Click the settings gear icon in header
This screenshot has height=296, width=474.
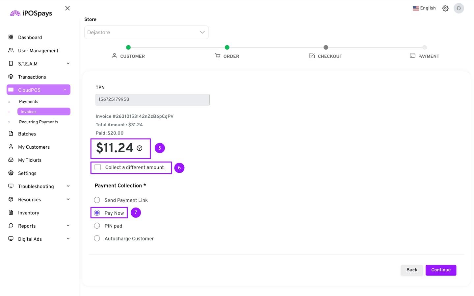tap(445, 8)
